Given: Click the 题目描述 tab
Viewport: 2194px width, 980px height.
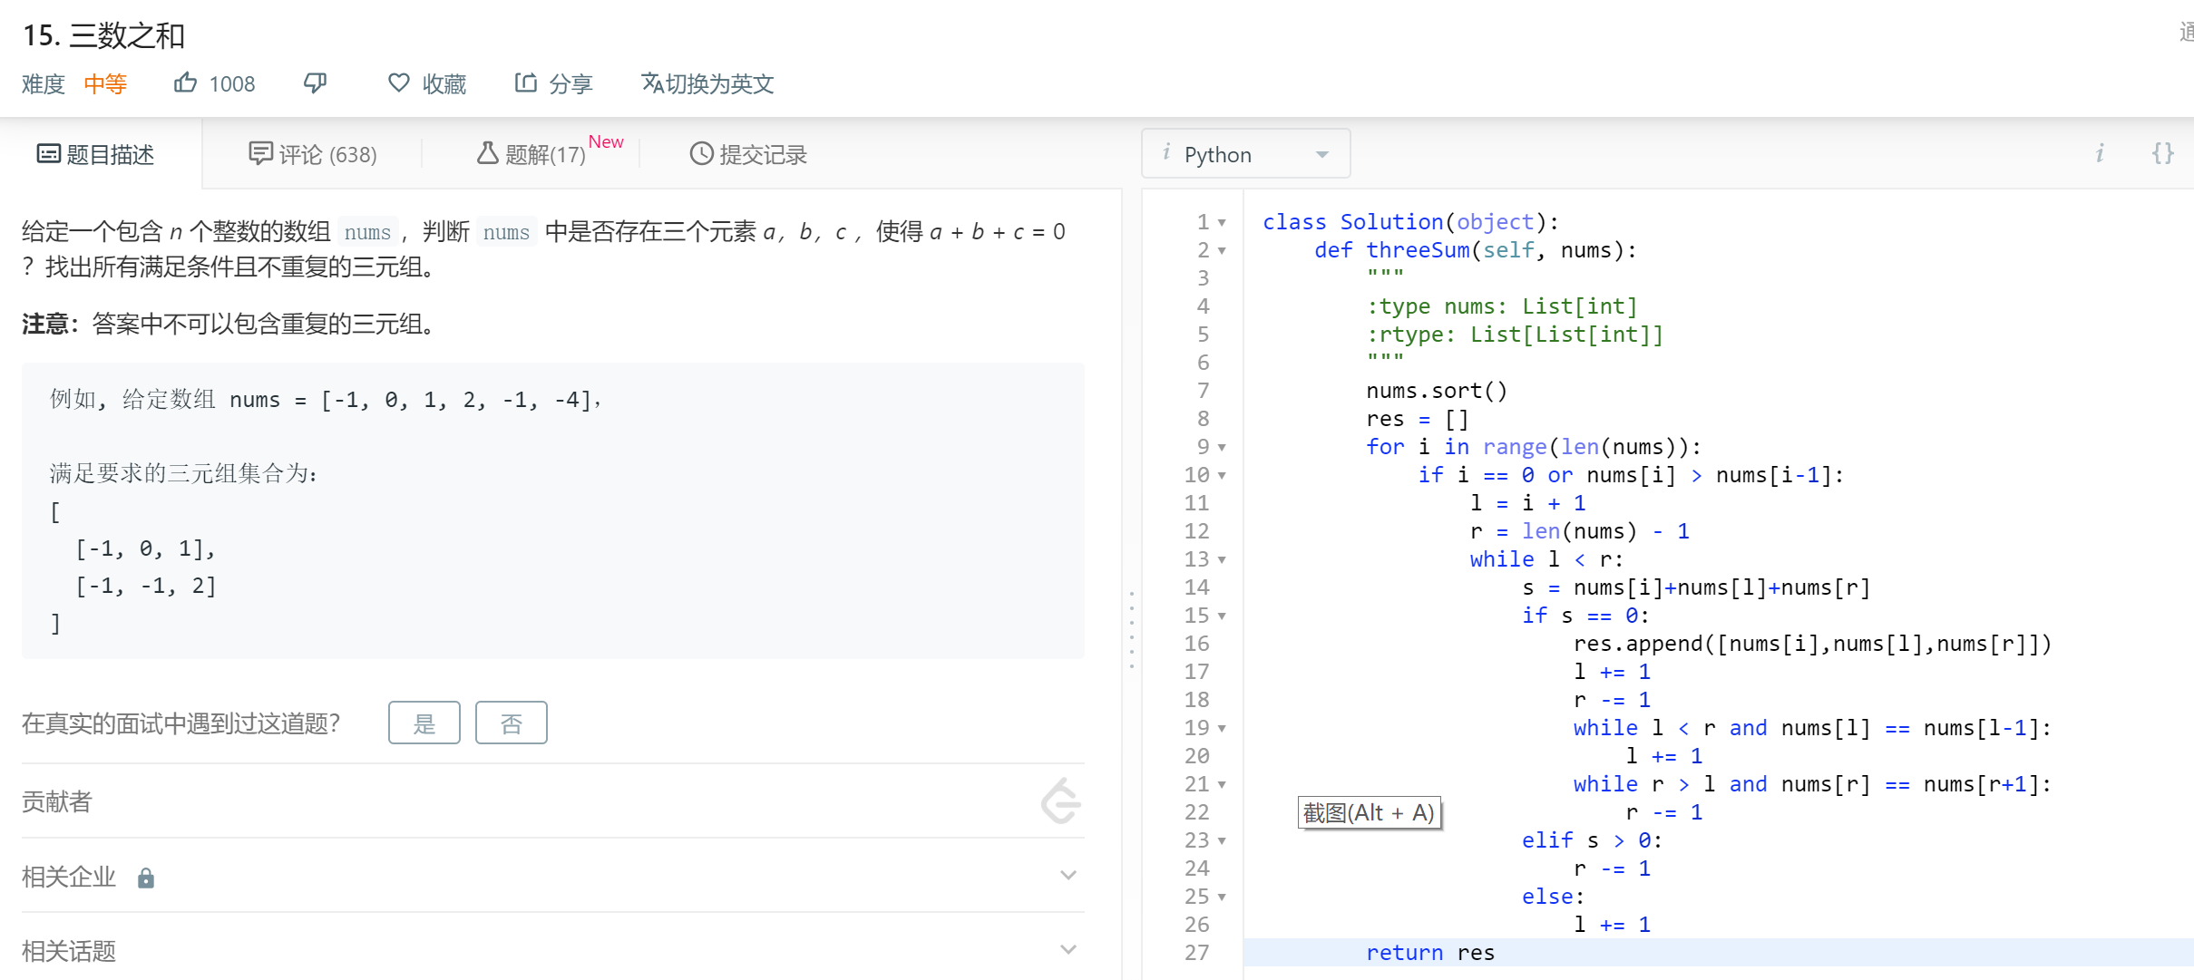Looking at the screenshot, I should [96, 154].
